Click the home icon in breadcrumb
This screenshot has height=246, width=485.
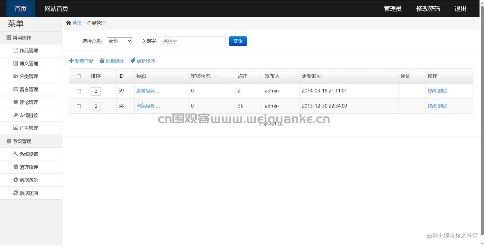pyautogui.click(x=68, y=23)
